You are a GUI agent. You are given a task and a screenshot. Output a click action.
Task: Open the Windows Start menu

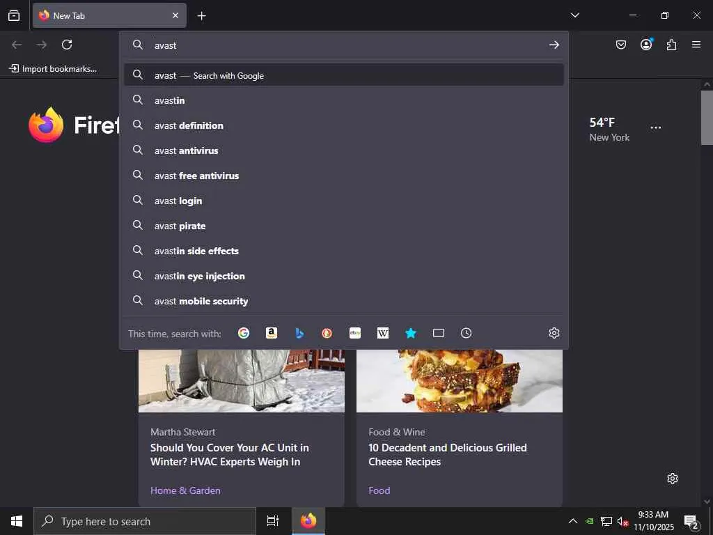[x=17, y=521]
